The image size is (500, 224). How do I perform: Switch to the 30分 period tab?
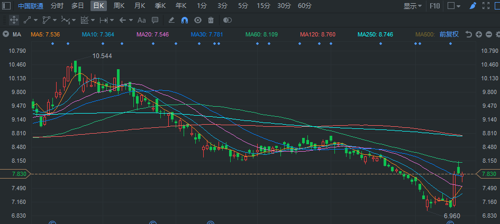[284, 6]
